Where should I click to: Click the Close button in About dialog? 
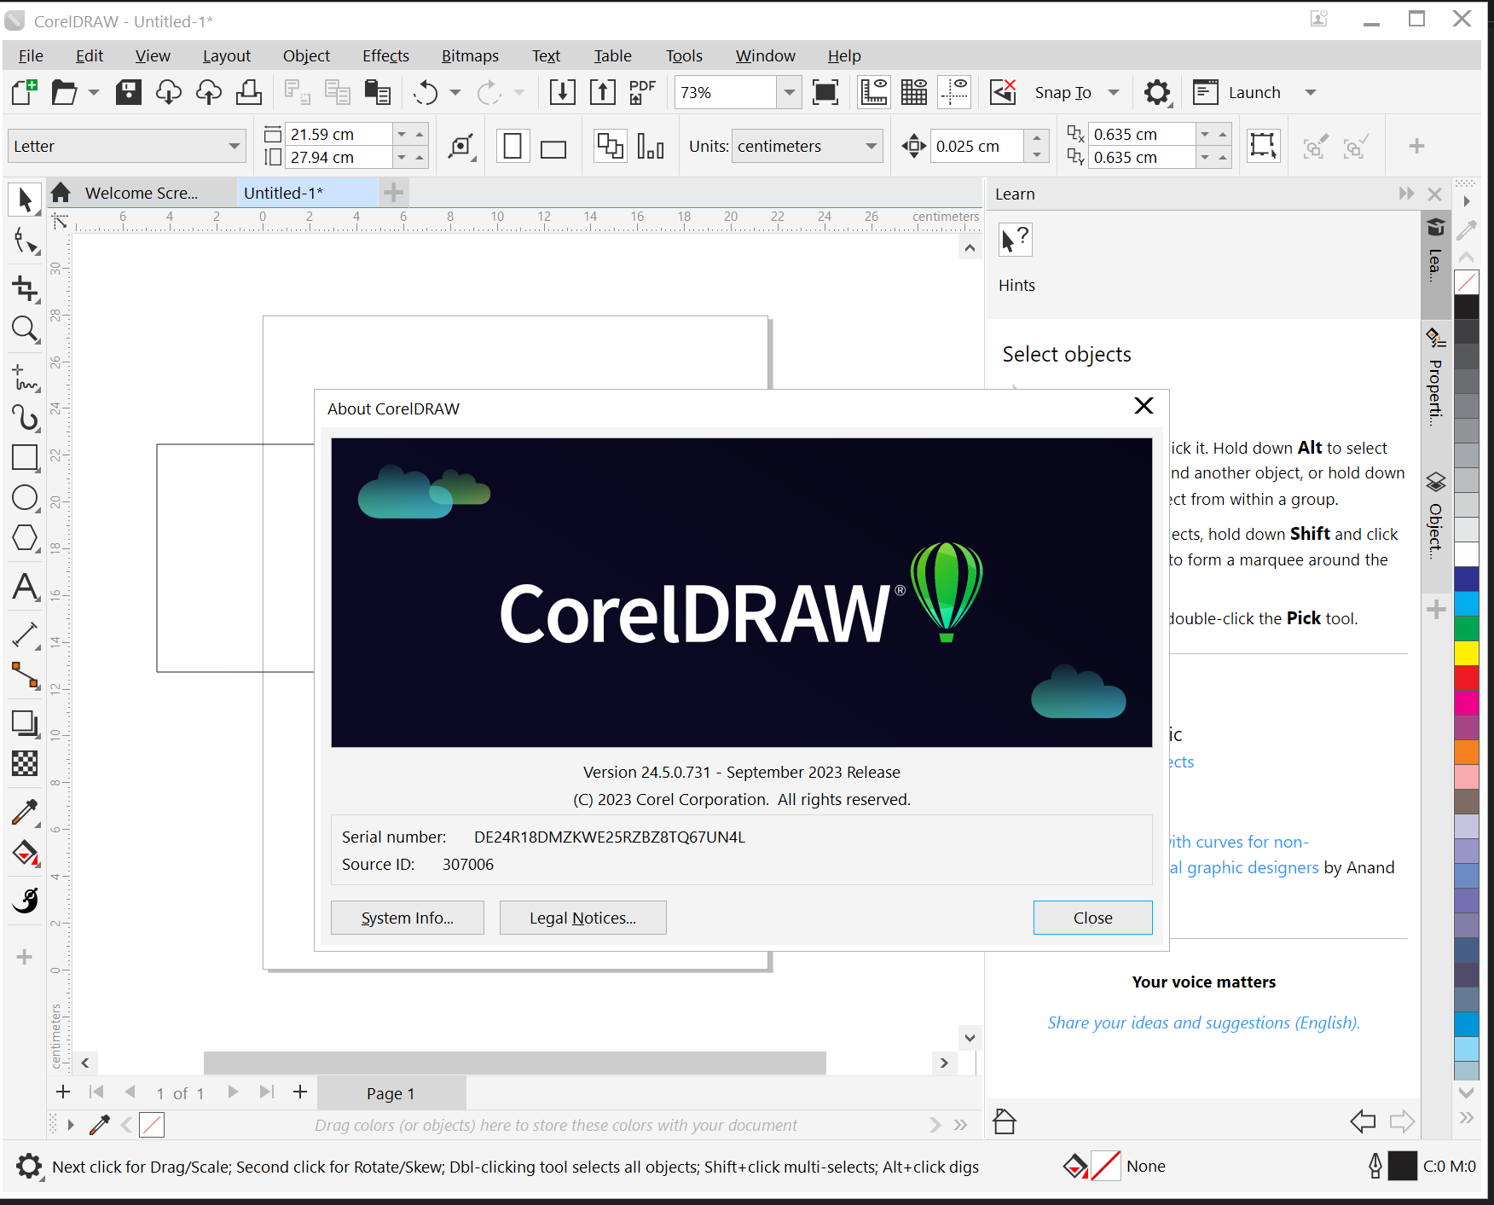point(1092,918)
